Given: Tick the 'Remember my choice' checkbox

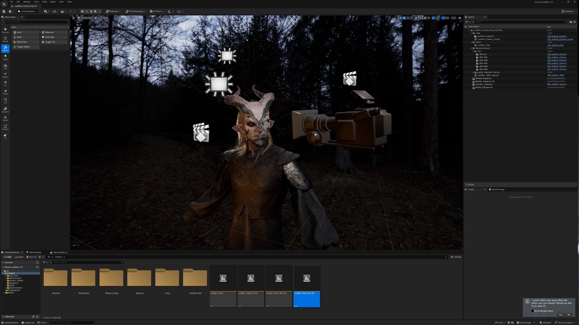Looking at the screenshot, I should pyautogui.click(x=533, y=311).
